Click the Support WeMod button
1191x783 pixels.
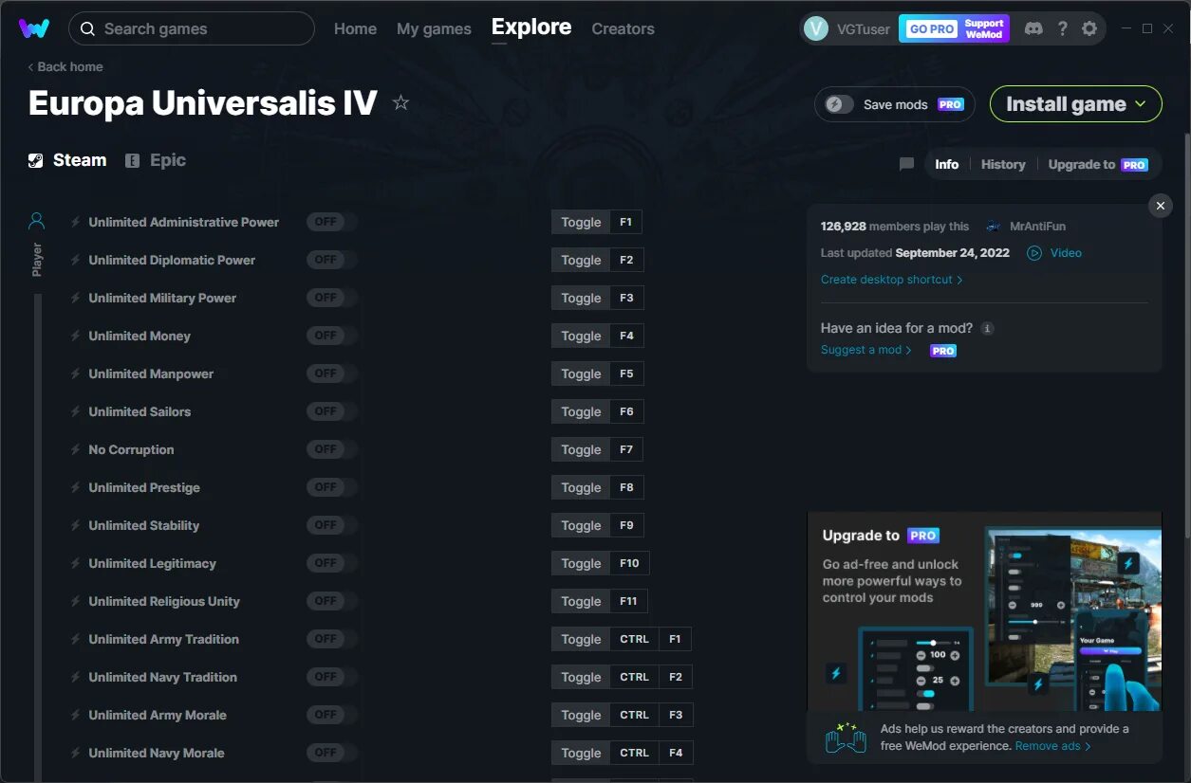984,28
